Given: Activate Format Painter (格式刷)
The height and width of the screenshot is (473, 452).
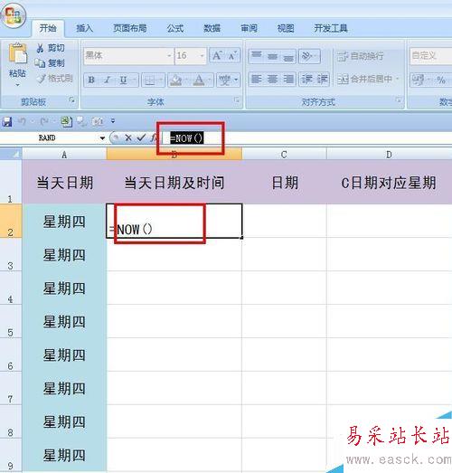Looking at the screenshot, I should (x=54, y=79).
